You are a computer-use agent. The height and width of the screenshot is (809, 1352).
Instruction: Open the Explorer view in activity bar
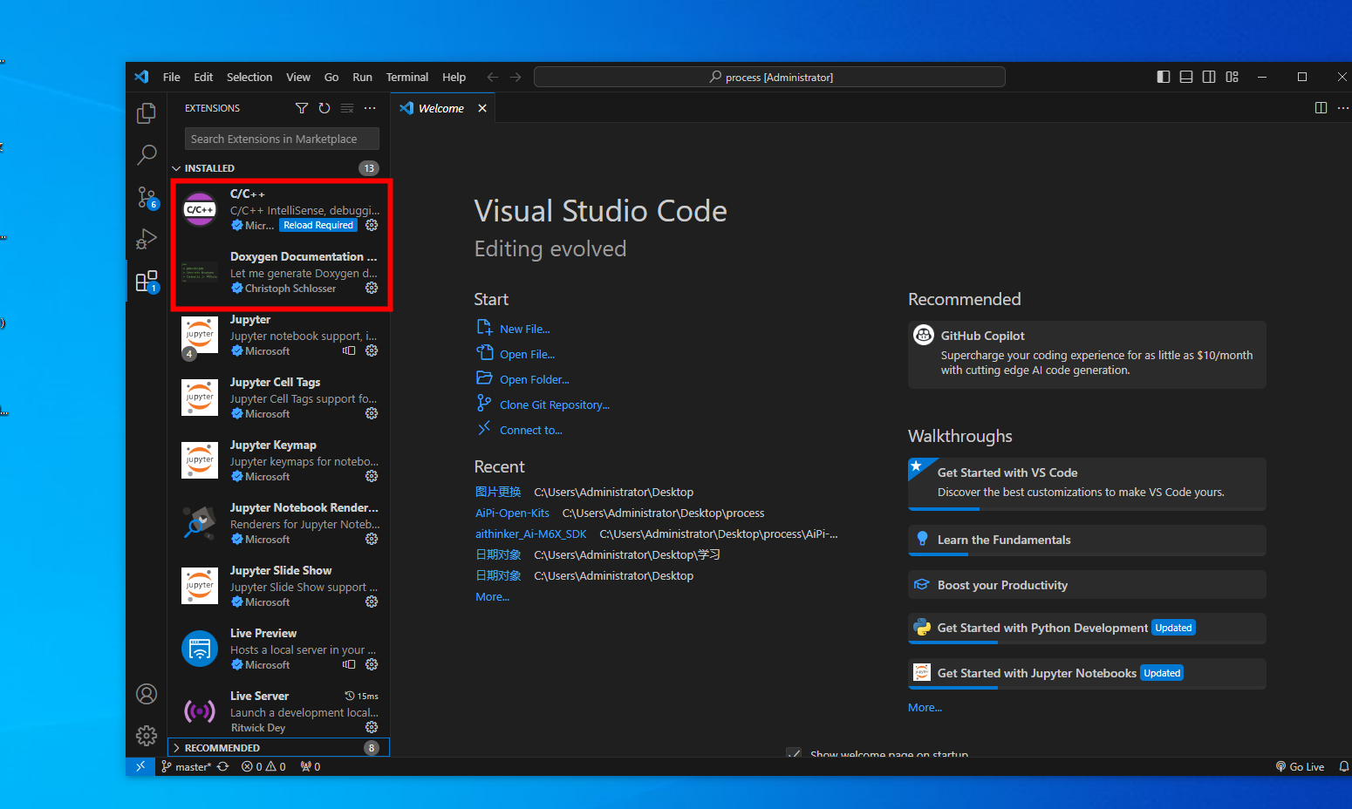[x=147, y=113]
